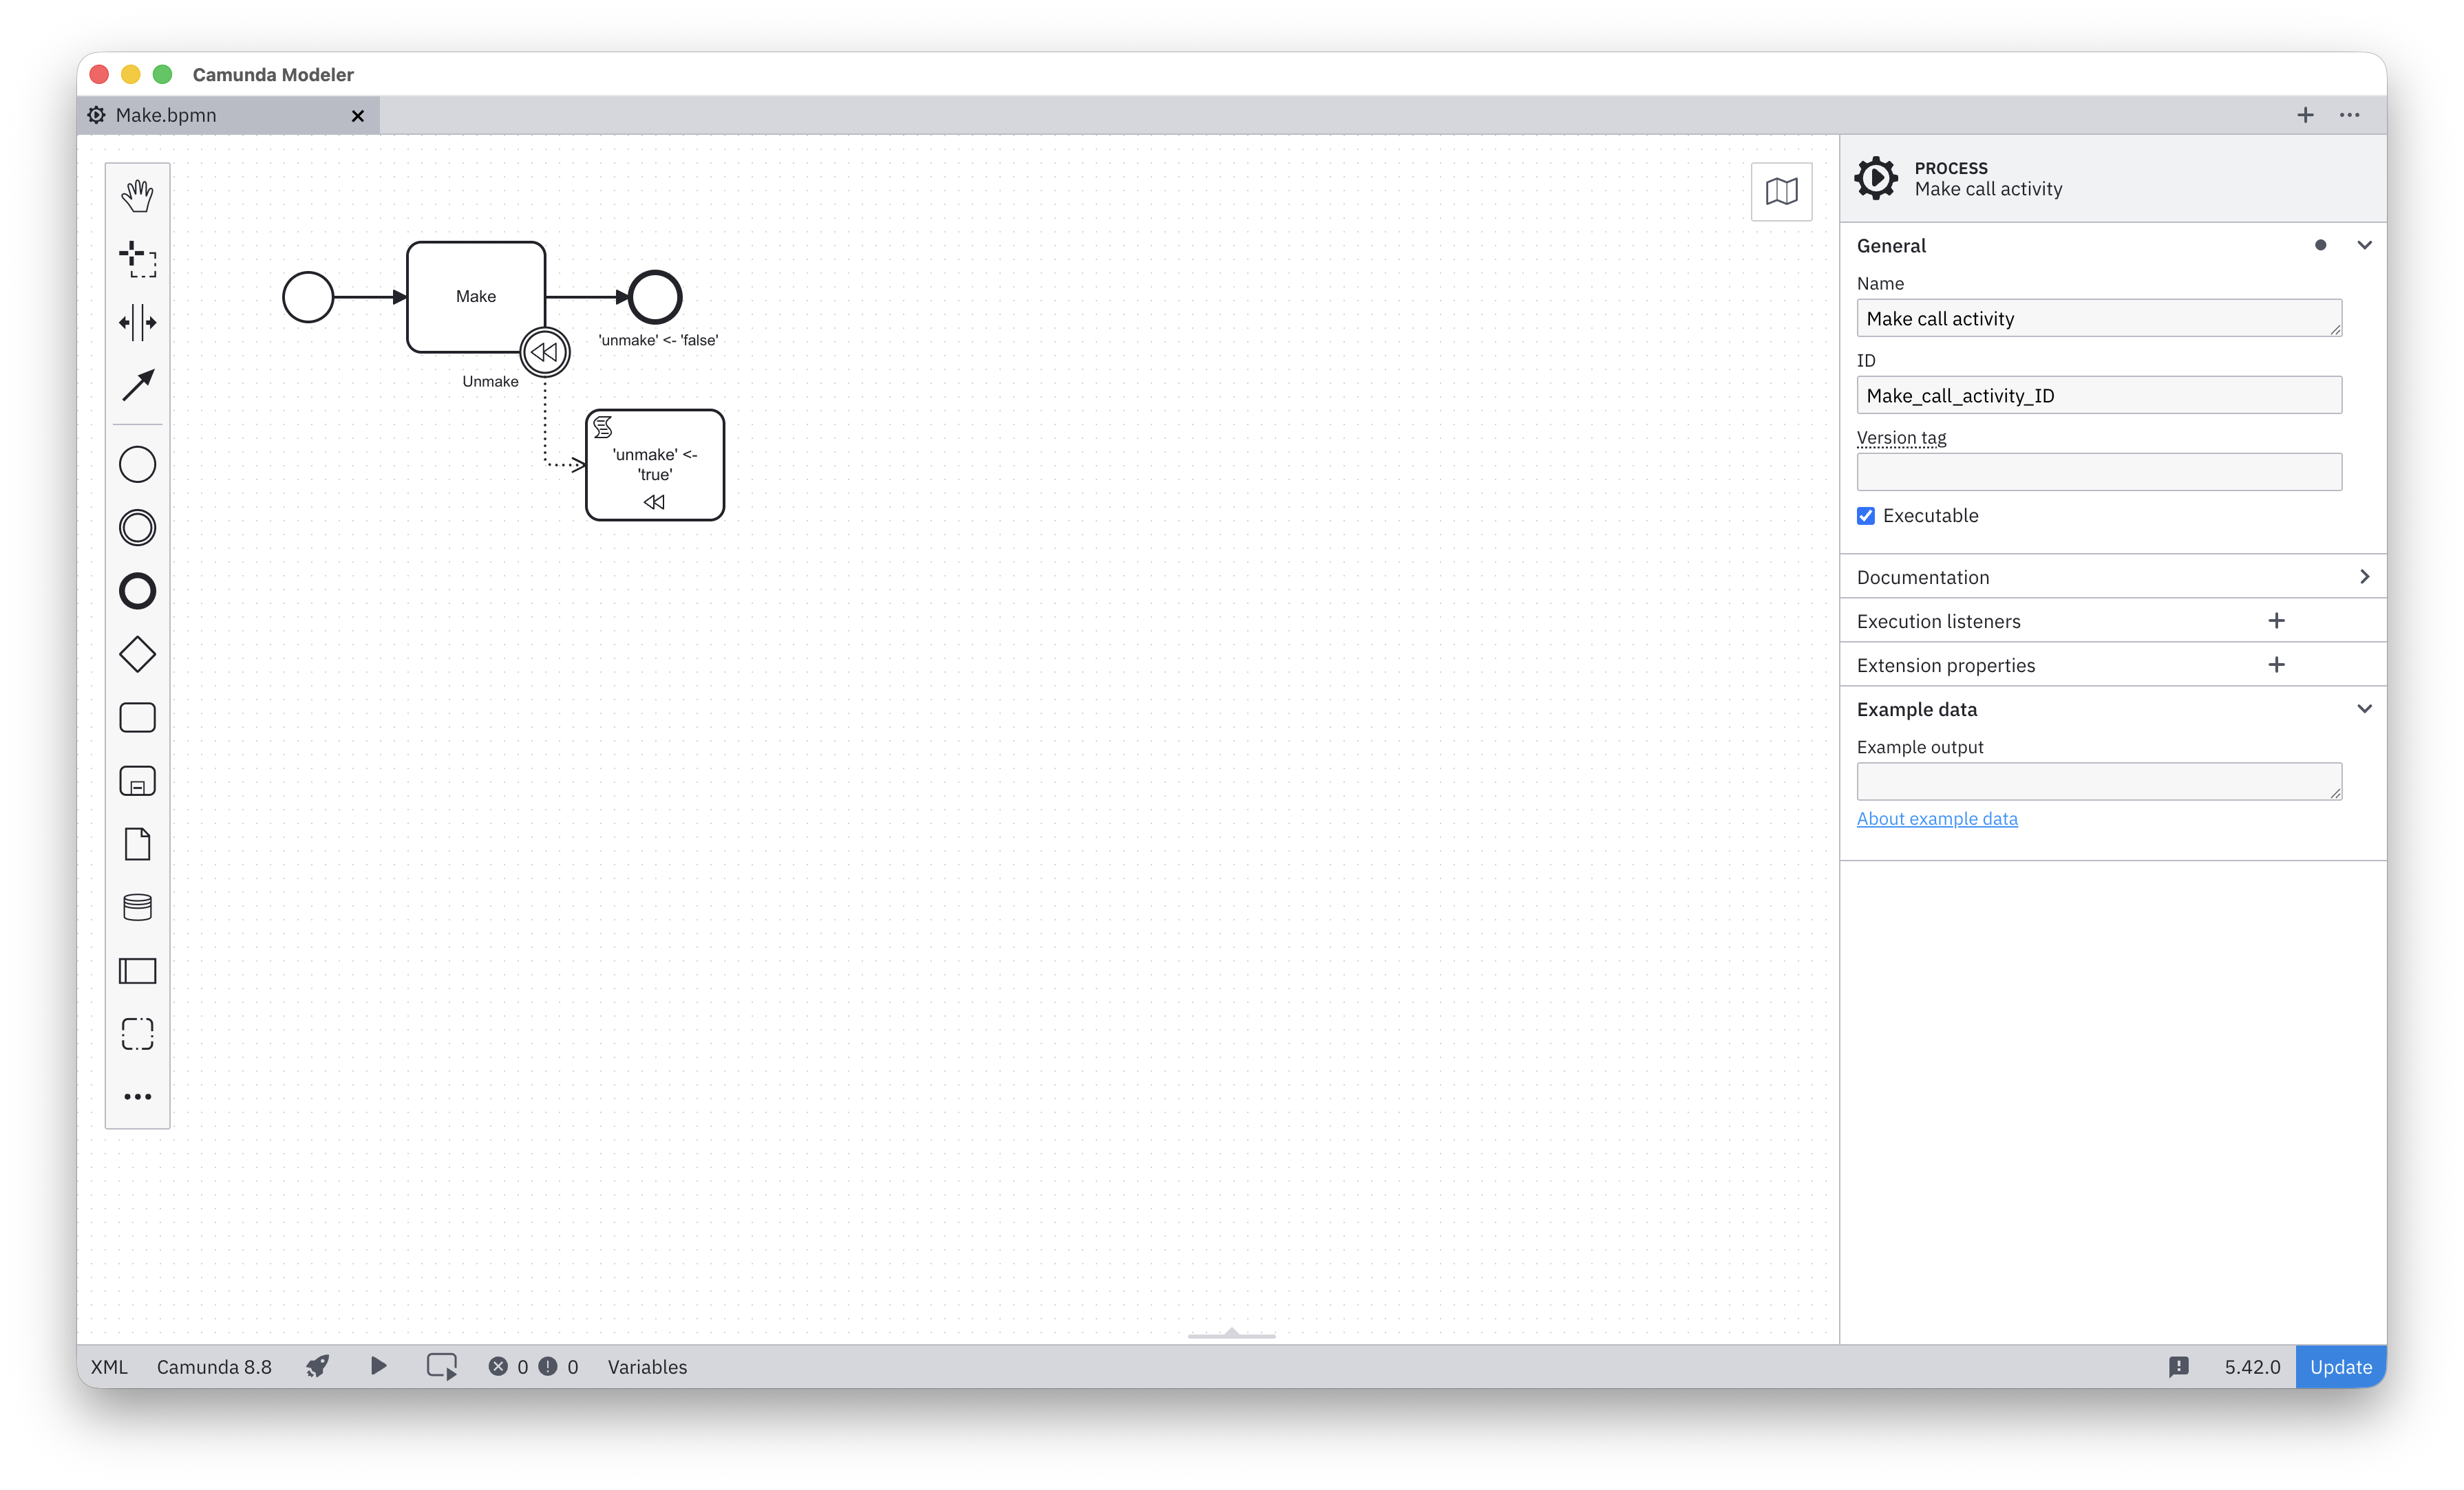Activate the space tool
This screenshot has width=2464, height=1490.
pos(137,322)
